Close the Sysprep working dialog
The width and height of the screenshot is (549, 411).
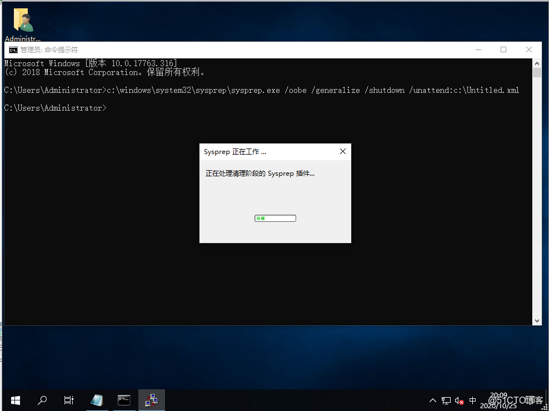(342, 151)
